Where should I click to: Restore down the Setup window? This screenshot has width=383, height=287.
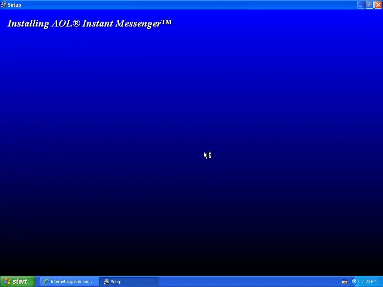370,5
